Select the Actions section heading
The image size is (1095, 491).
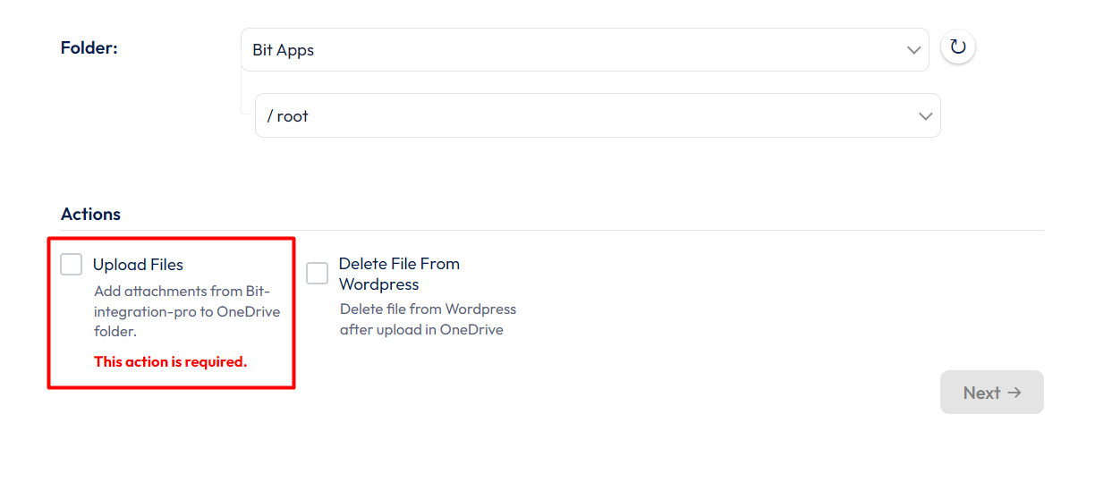[x=90, y=215]
